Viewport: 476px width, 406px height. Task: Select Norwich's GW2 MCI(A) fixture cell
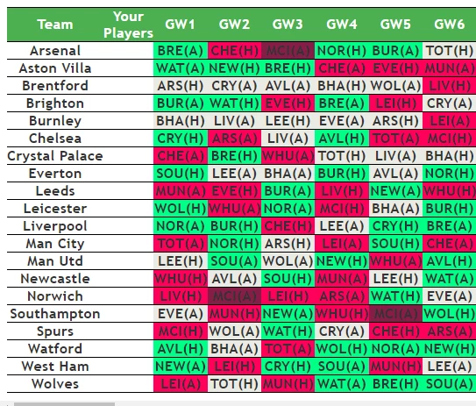pos(234,296)
